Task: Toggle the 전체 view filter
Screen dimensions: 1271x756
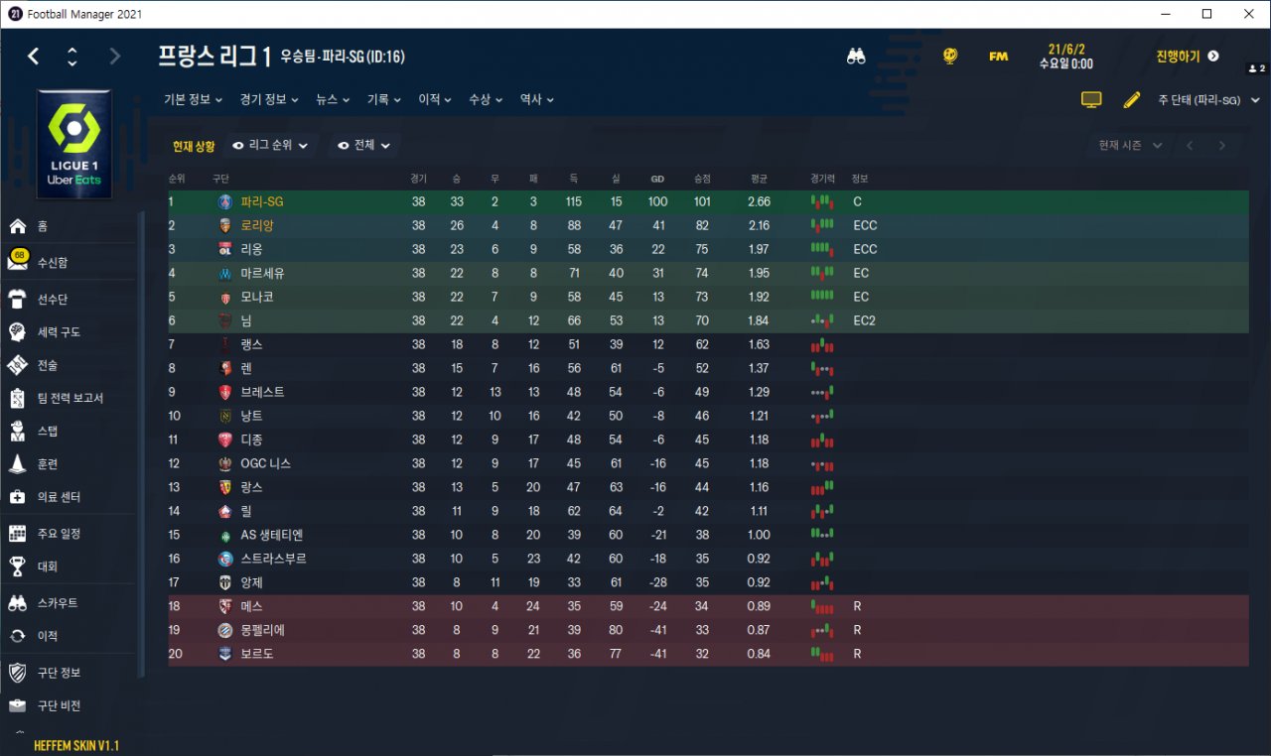Action: point(364,146)
